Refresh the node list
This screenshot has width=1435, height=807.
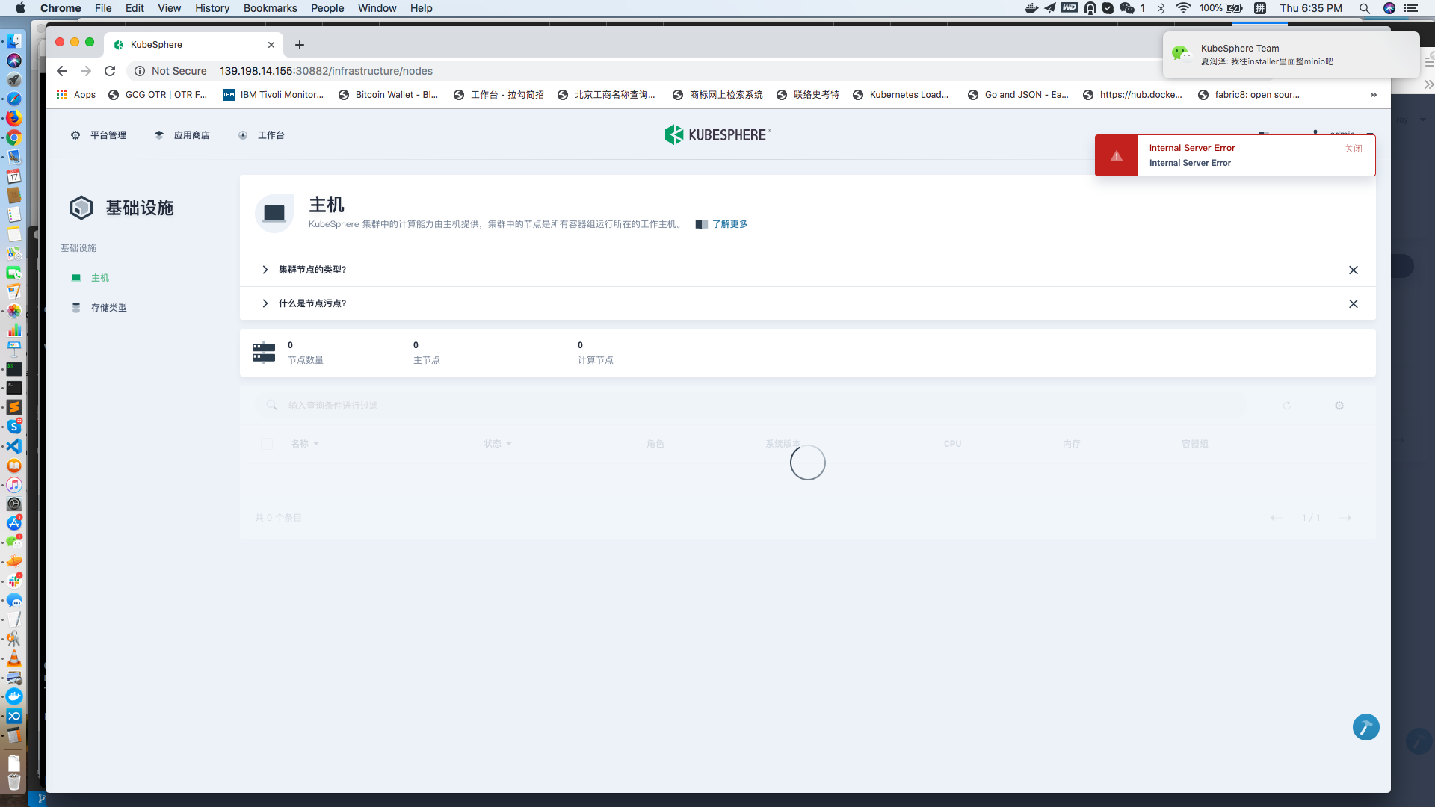pos(1287,406)
